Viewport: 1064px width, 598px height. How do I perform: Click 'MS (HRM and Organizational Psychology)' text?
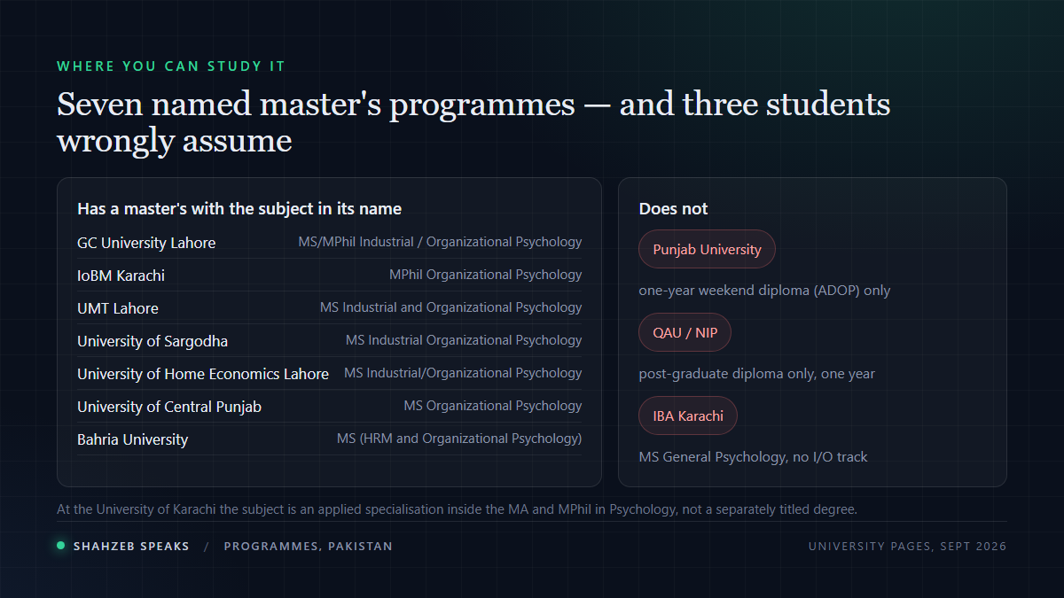459,439
